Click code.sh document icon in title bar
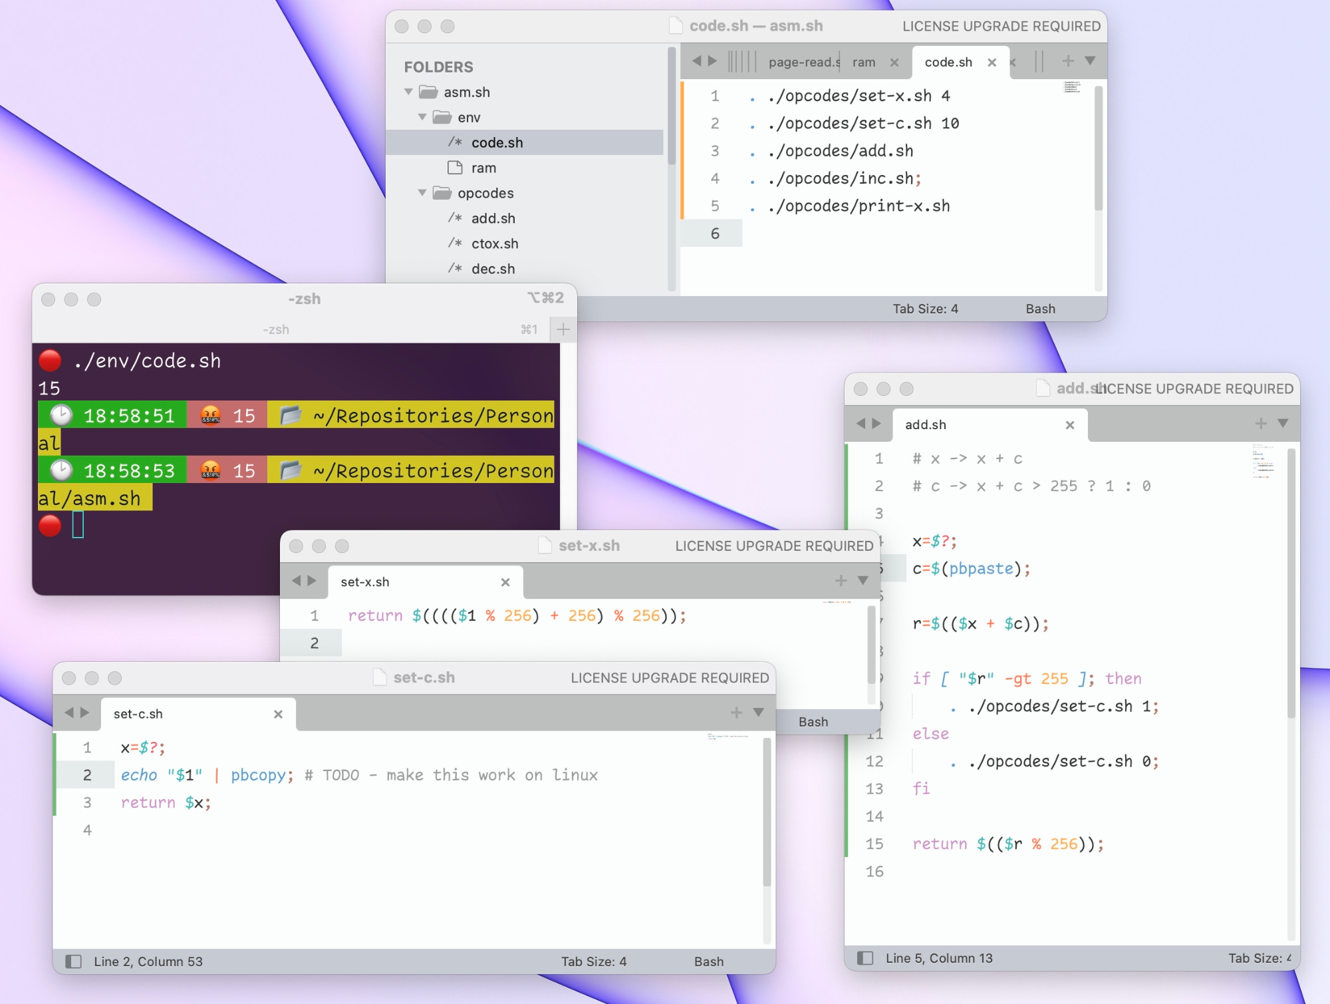Viewport: 1330px width, 1004px height. point(676,26)
